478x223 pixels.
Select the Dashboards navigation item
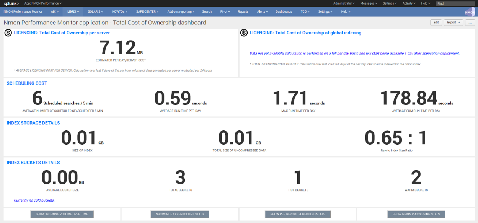(x=284, y=11)
